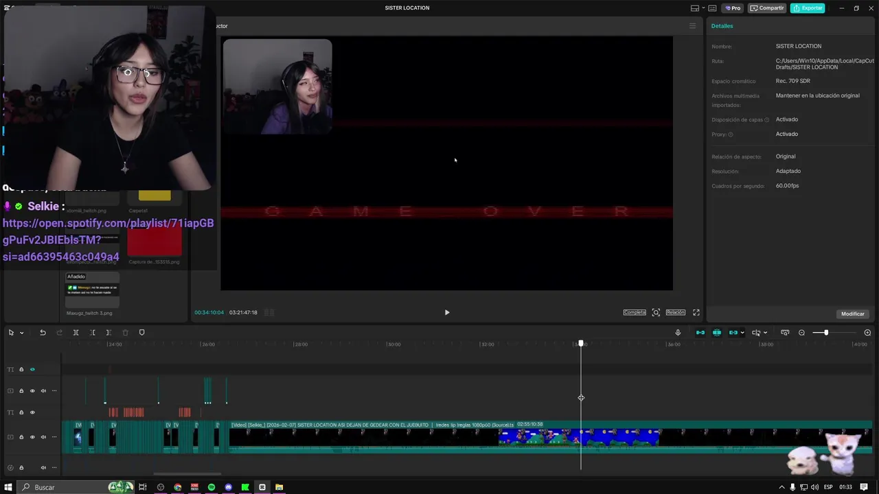The image size is (879, 494).
Task: Click the current timecode 00:34:10:04
Action: [209, 312]
